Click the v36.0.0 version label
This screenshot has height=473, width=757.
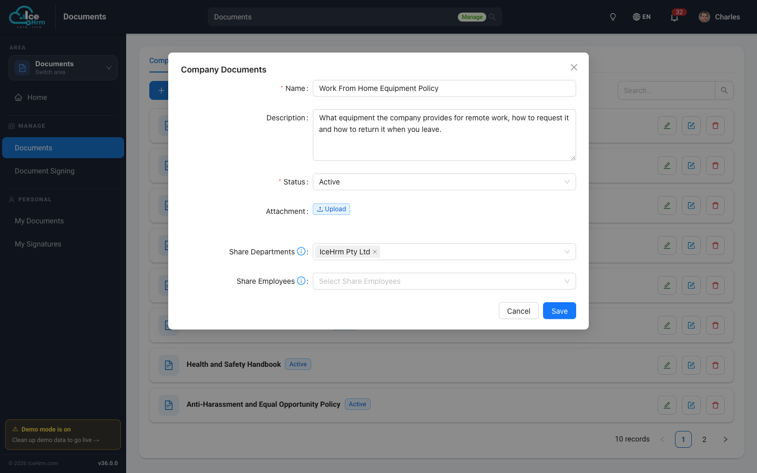108,463
